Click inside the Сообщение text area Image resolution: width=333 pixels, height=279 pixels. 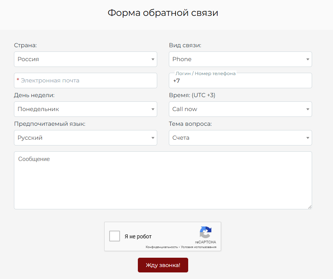coord(163,180)
